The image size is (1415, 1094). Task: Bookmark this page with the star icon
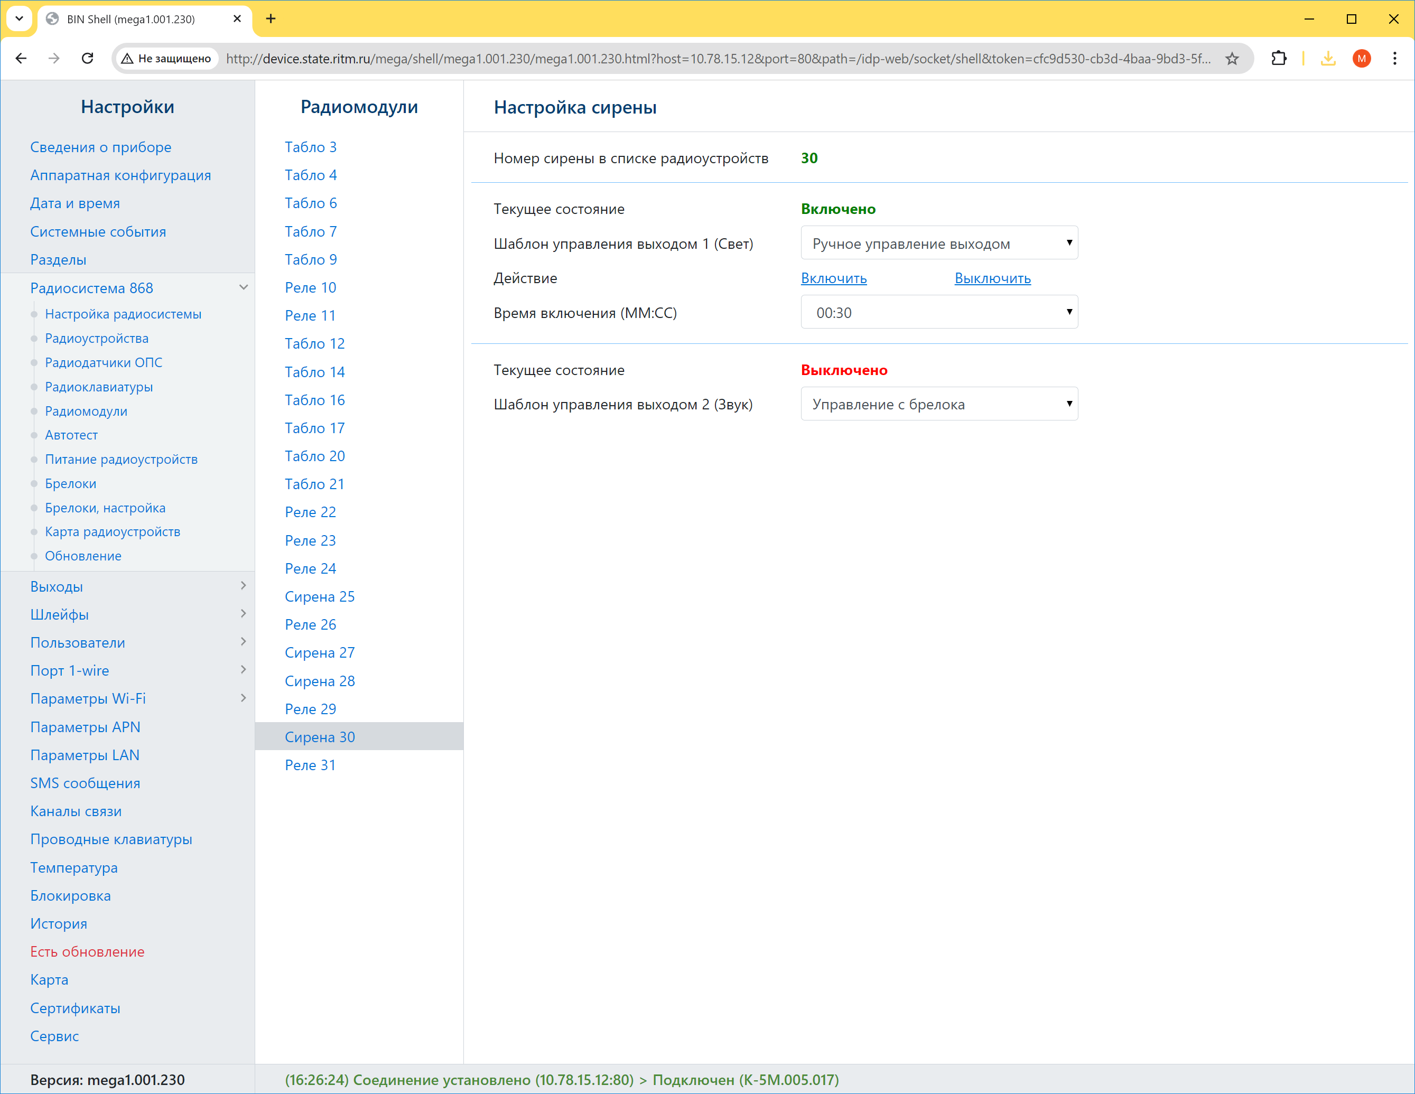1232,58
